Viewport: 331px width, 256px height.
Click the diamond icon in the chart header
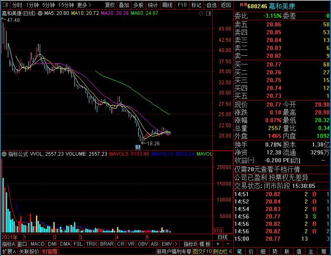tap(201, 14)
